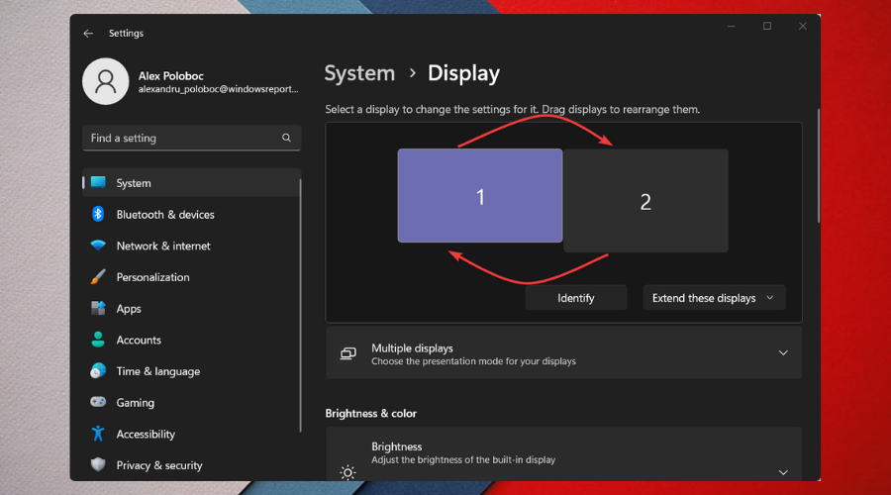The width and height of the screenshot is (891, 495).
Task: Close the Settings window
Action: pos(802,26)
